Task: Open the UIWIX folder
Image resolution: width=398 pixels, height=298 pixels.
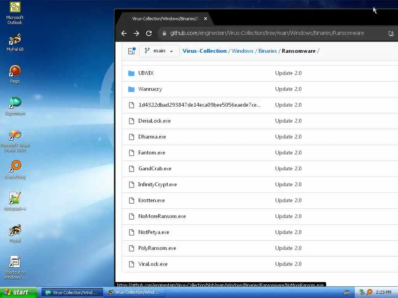Action: tap(146, 73)
